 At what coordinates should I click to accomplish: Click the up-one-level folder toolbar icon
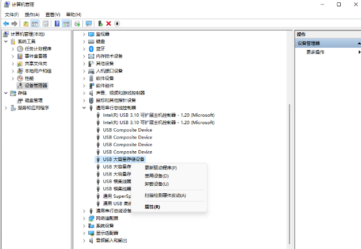coord(26,24)
